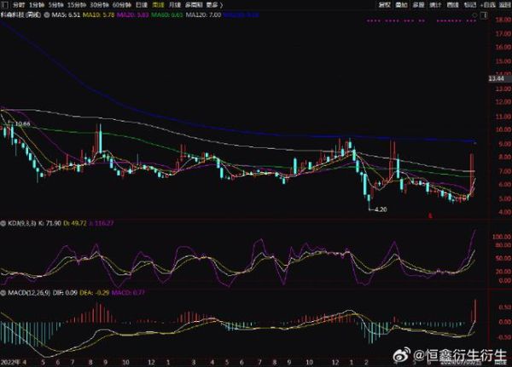The image size is (512, 367).
Task: Click the MA120: 7.00 value
Action: [203, 15]
